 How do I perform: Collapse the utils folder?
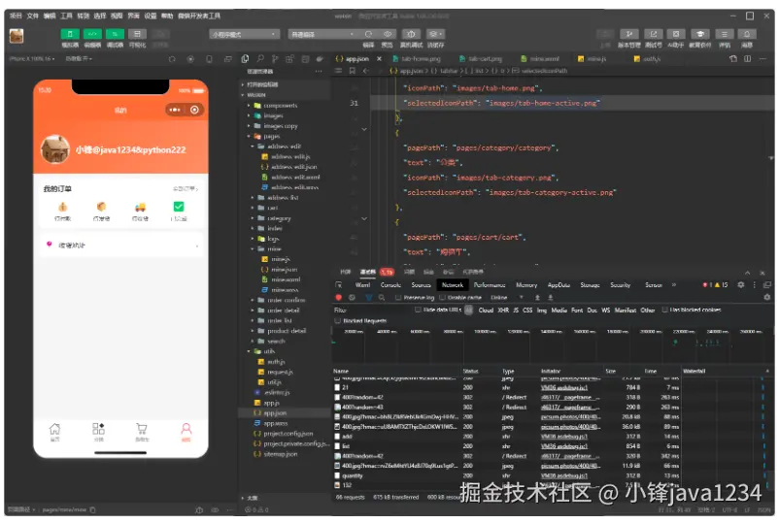point(249,351)
